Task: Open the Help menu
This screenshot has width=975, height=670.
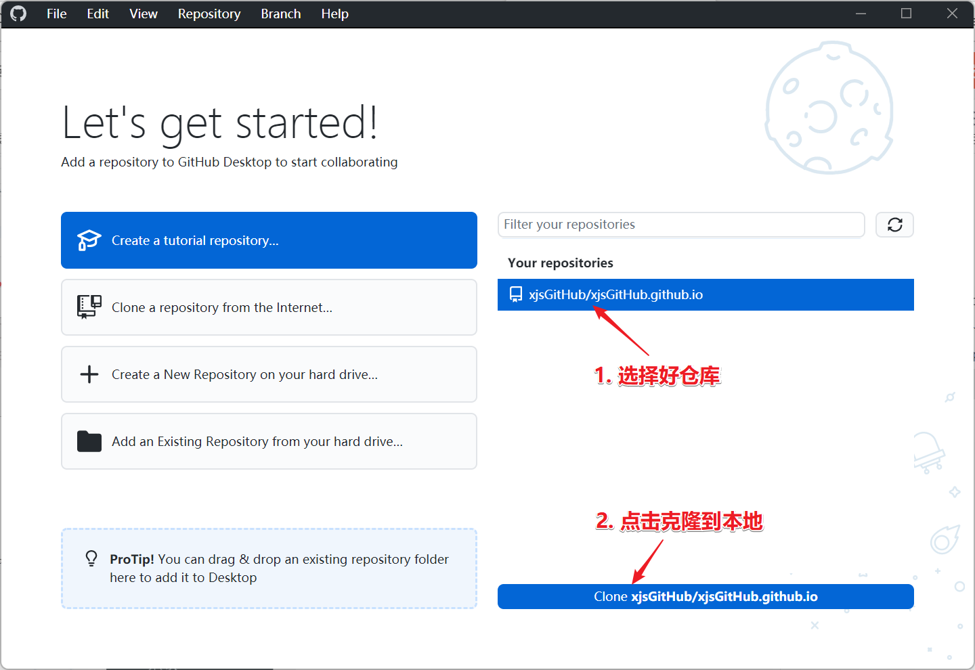Action: [x=334, y=14]
